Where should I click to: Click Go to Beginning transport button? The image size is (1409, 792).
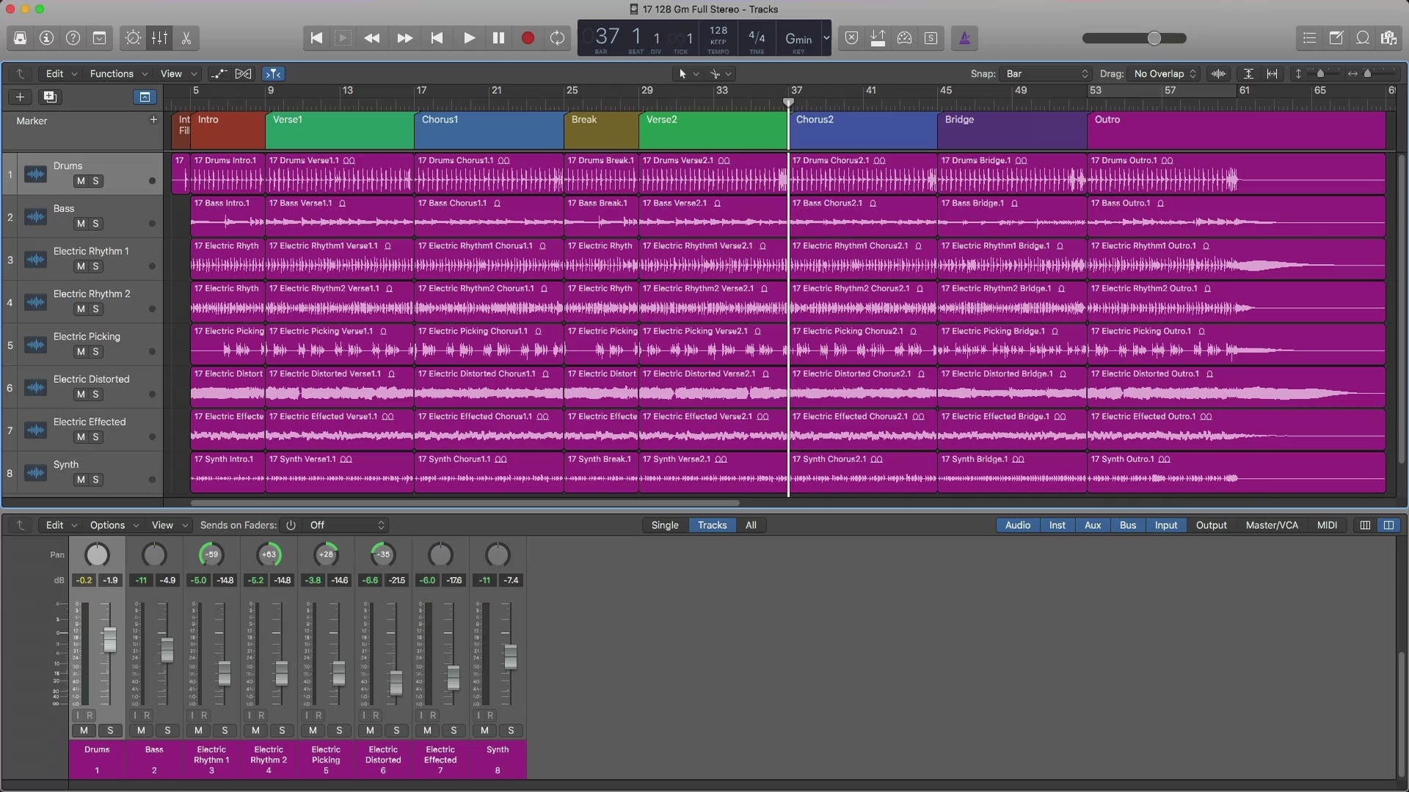[x=316, y=38]
